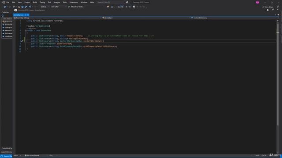
Task: Open the Any CPU platform dropdown
Action: click(59, 7)
